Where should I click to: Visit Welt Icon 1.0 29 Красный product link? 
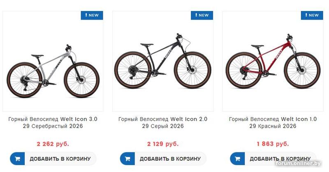point(273,122)
